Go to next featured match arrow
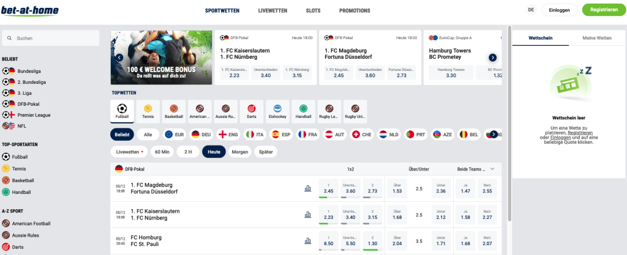Image resolution: width=627 pixels, height=255 pixels. (493, 57)
